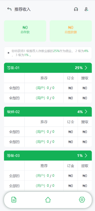Select the 总提款额 total withdrawal card

point(71,31)
